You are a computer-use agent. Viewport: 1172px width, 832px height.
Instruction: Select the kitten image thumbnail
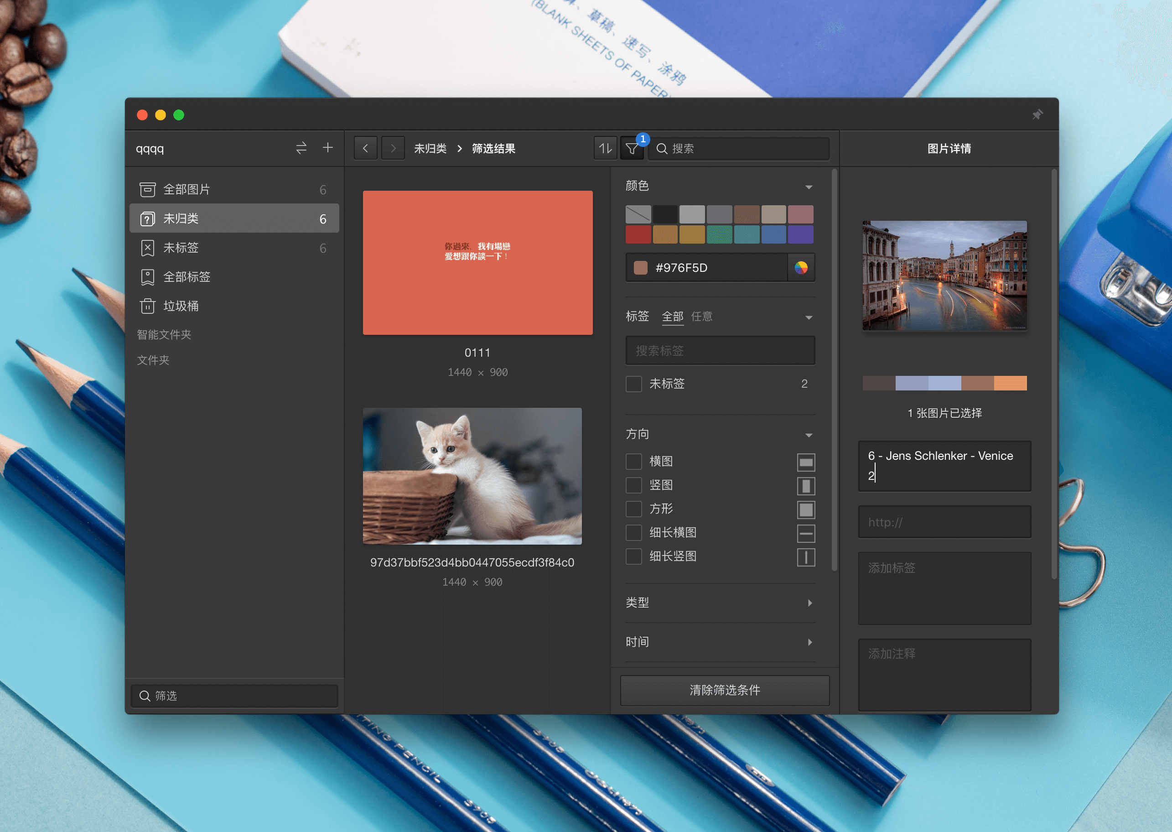472,476
